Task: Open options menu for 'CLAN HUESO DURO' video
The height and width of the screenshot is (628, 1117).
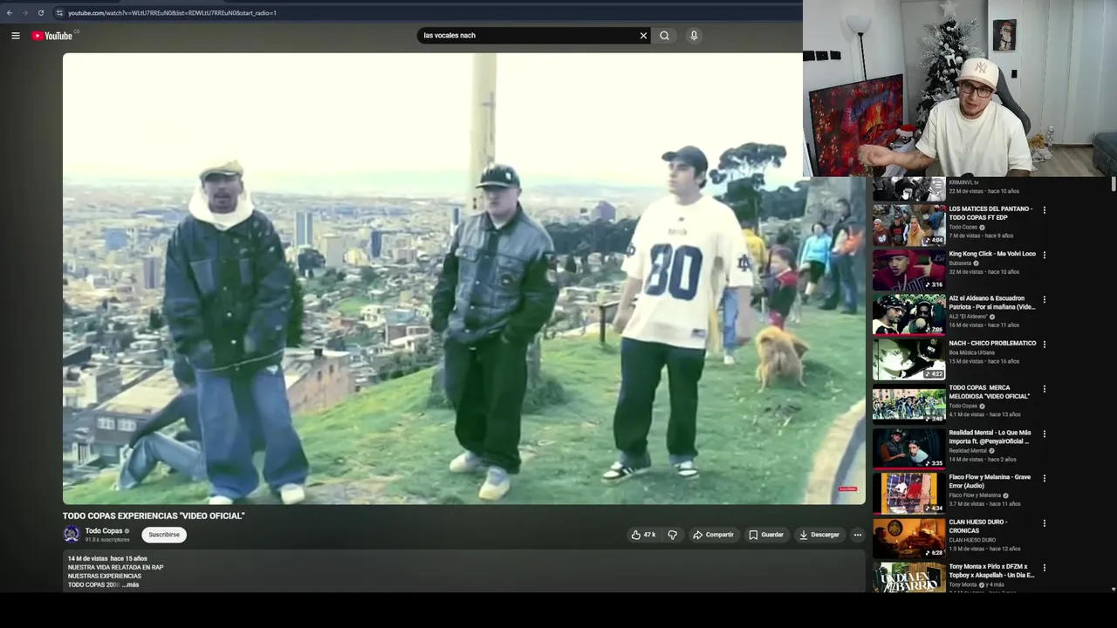Action: coord(1044,523)
